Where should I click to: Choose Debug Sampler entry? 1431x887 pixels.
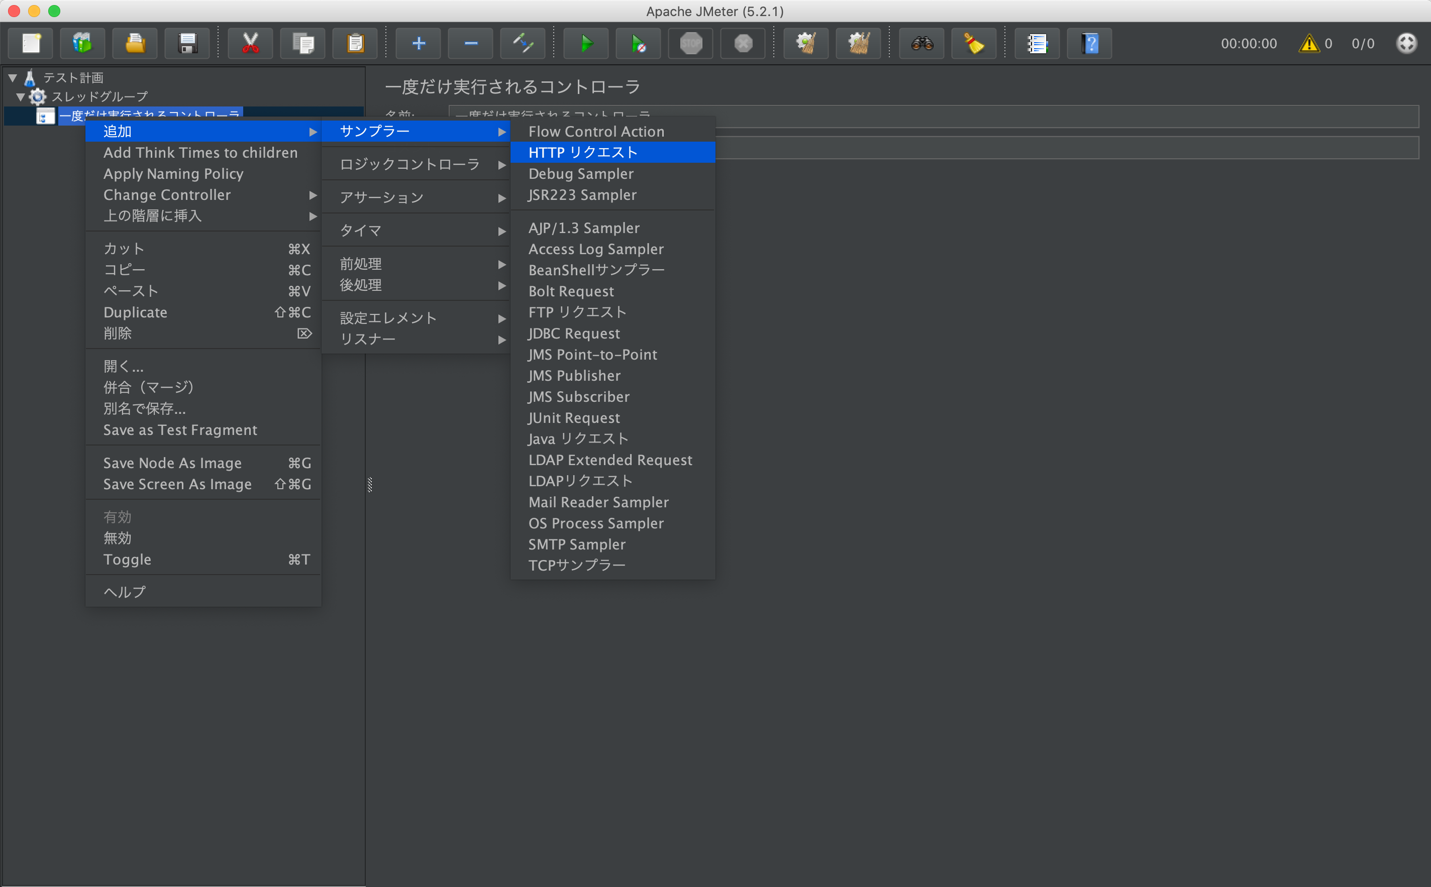(x=612, y=174)
